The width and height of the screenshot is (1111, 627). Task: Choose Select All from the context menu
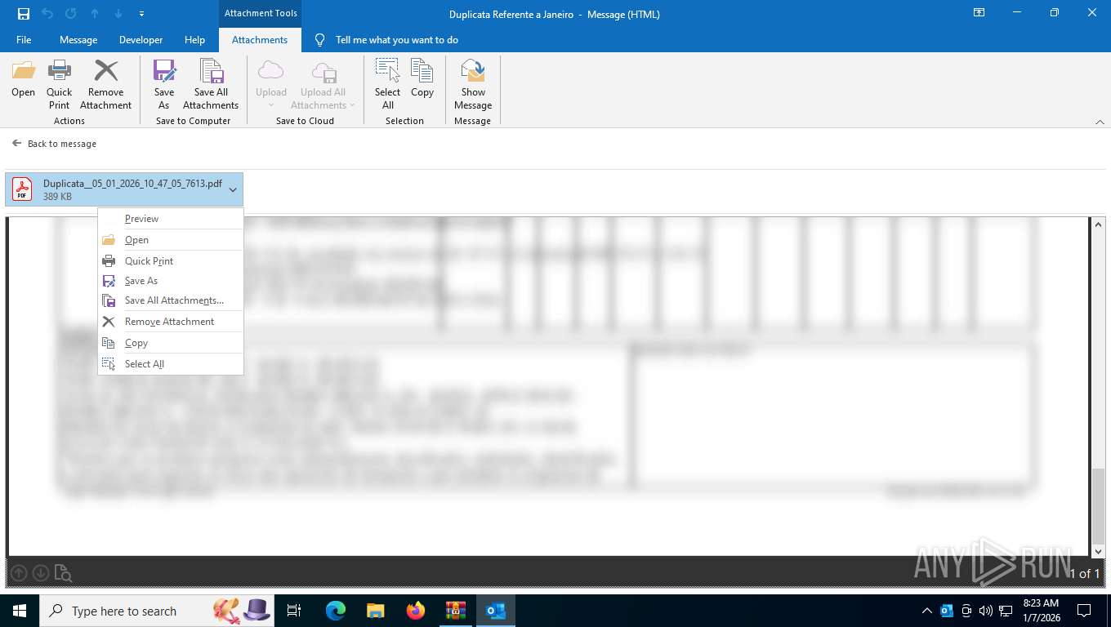[171, 364]
